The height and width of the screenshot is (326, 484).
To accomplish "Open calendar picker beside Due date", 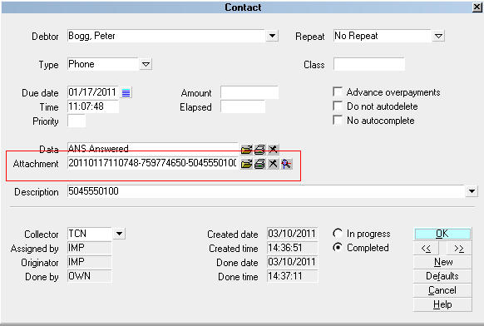I will [x=126, y=92].
